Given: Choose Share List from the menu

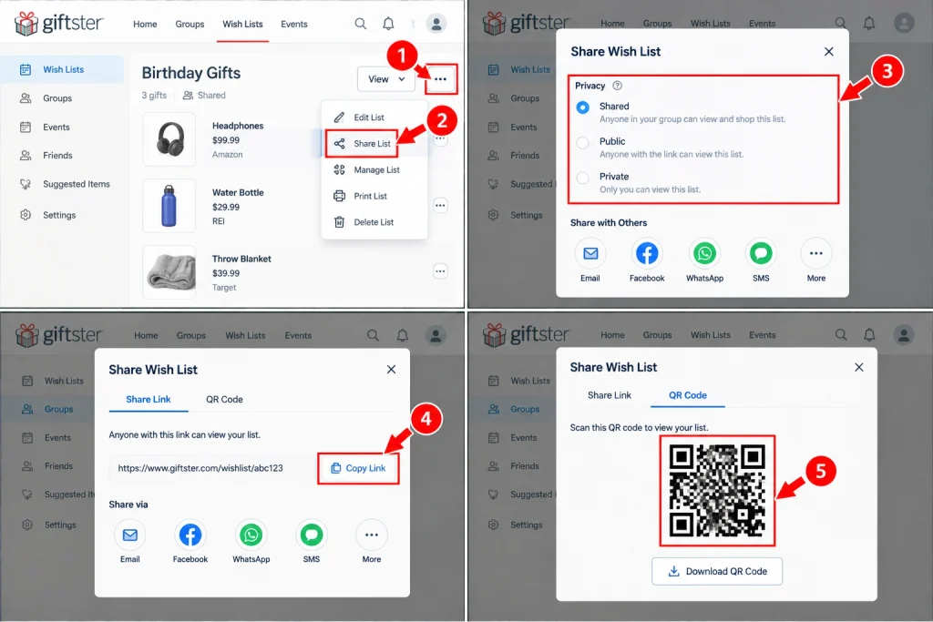Looking at the screenshot, I should pyautogui.click(x=374, y=143).
